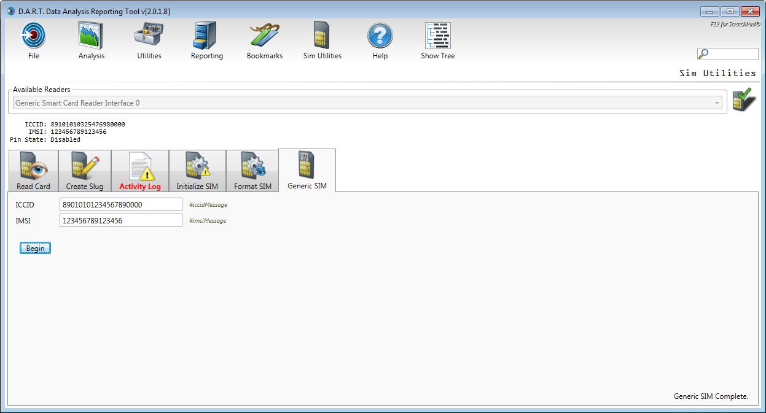Image resolution: width=766 pixels, height=413 pixels.
Task: Click the Show Tree toolbar label
Action: 438,56
